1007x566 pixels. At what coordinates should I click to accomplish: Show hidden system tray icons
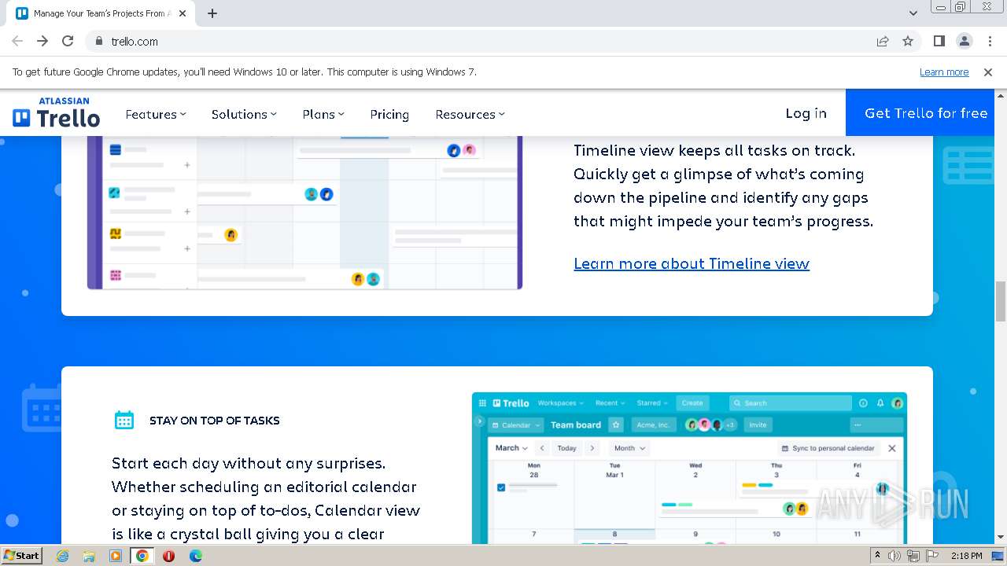coord(877,555)
